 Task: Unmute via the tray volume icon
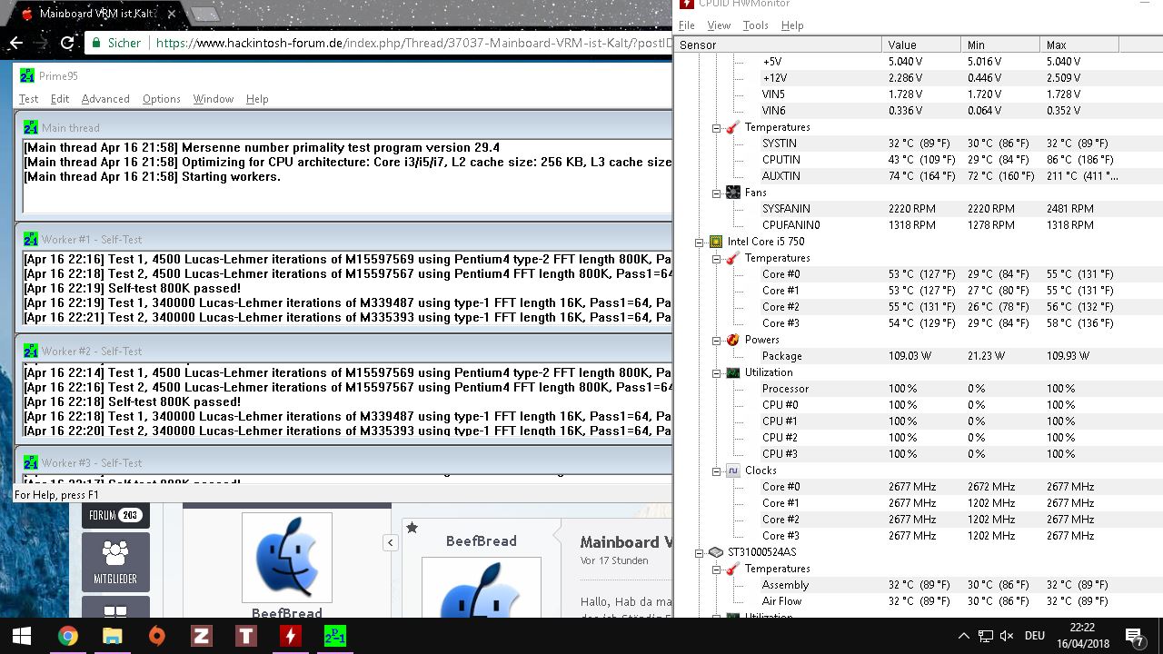click(1007, 636)
